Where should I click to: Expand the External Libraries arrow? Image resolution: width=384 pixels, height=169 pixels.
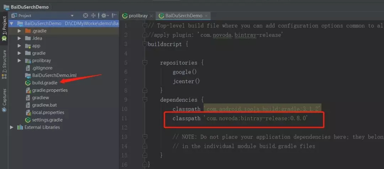point(11,127)
